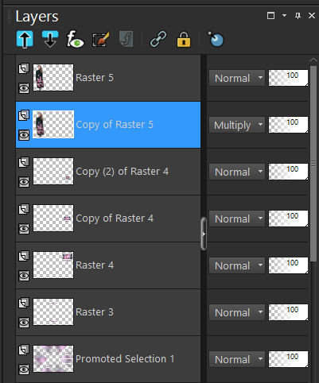Open the Multiply blend mode dropdown
The width and height of the screenshot is (319, 383).
pos(237,125)
